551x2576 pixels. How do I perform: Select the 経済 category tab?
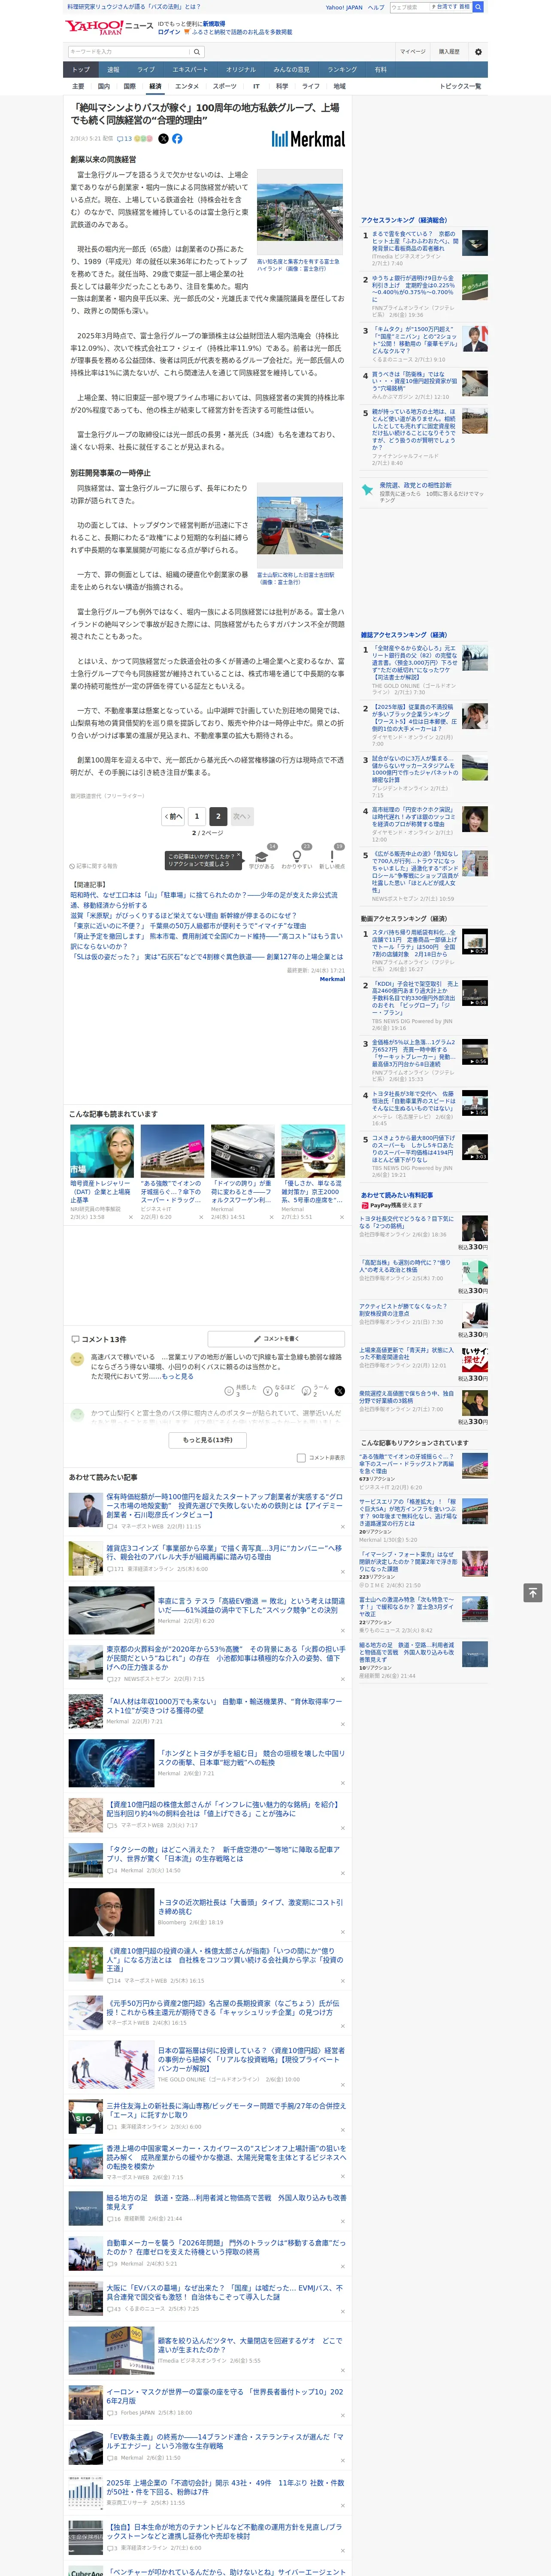point(155,86)
